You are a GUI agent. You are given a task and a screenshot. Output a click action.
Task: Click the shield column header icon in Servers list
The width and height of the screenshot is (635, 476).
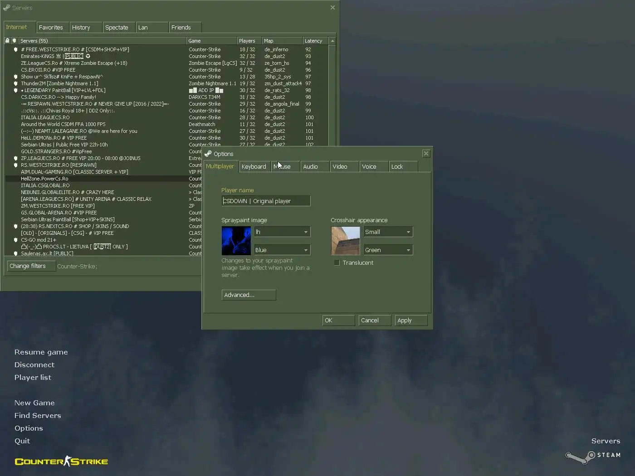[x=15, y=41]
